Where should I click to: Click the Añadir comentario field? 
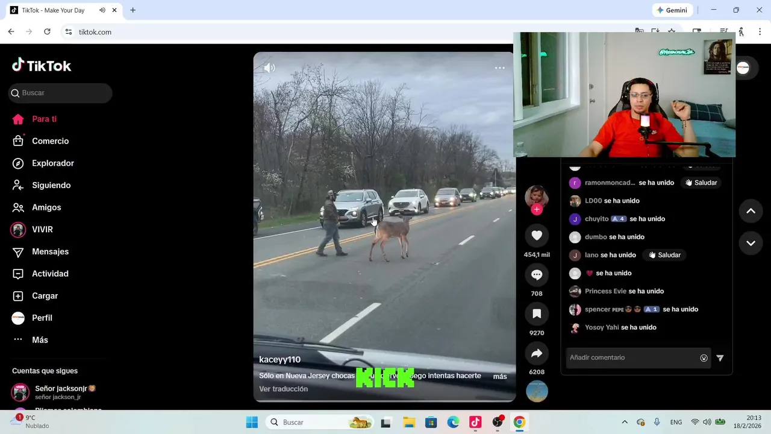632,357
